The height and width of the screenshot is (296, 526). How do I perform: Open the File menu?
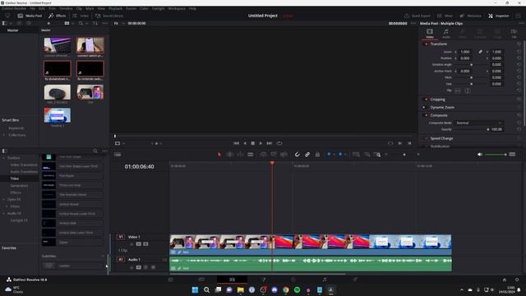(x=33, y=8)
